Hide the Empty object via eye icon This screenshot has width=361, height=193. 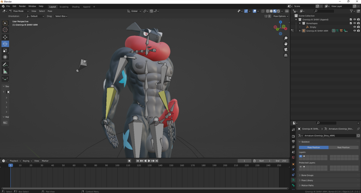355,27
